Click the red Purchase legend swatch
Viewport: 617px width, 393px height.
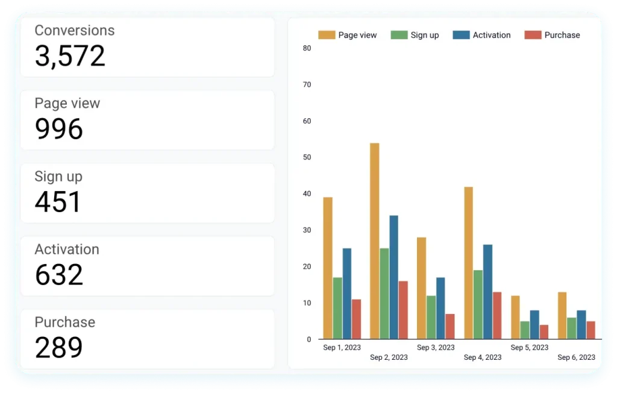pos(533,35)
